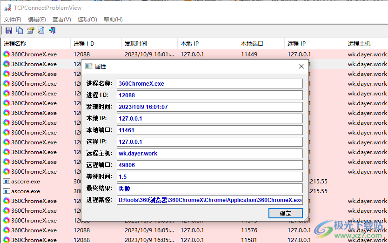Viewport: 388px width, 243px height.
Task: Click wk.dayer.work in the port 11449 row
Action: click(367, 54)
